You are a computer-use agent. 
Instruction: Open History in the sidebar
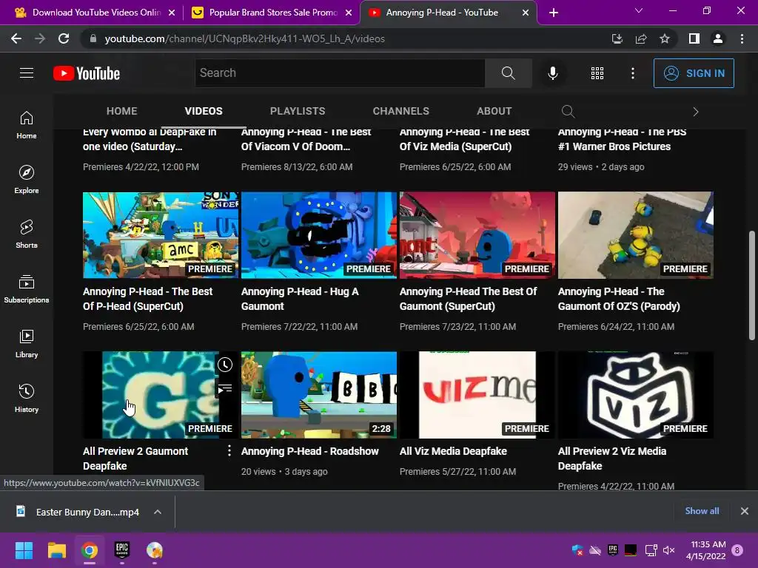click(27, 398)
